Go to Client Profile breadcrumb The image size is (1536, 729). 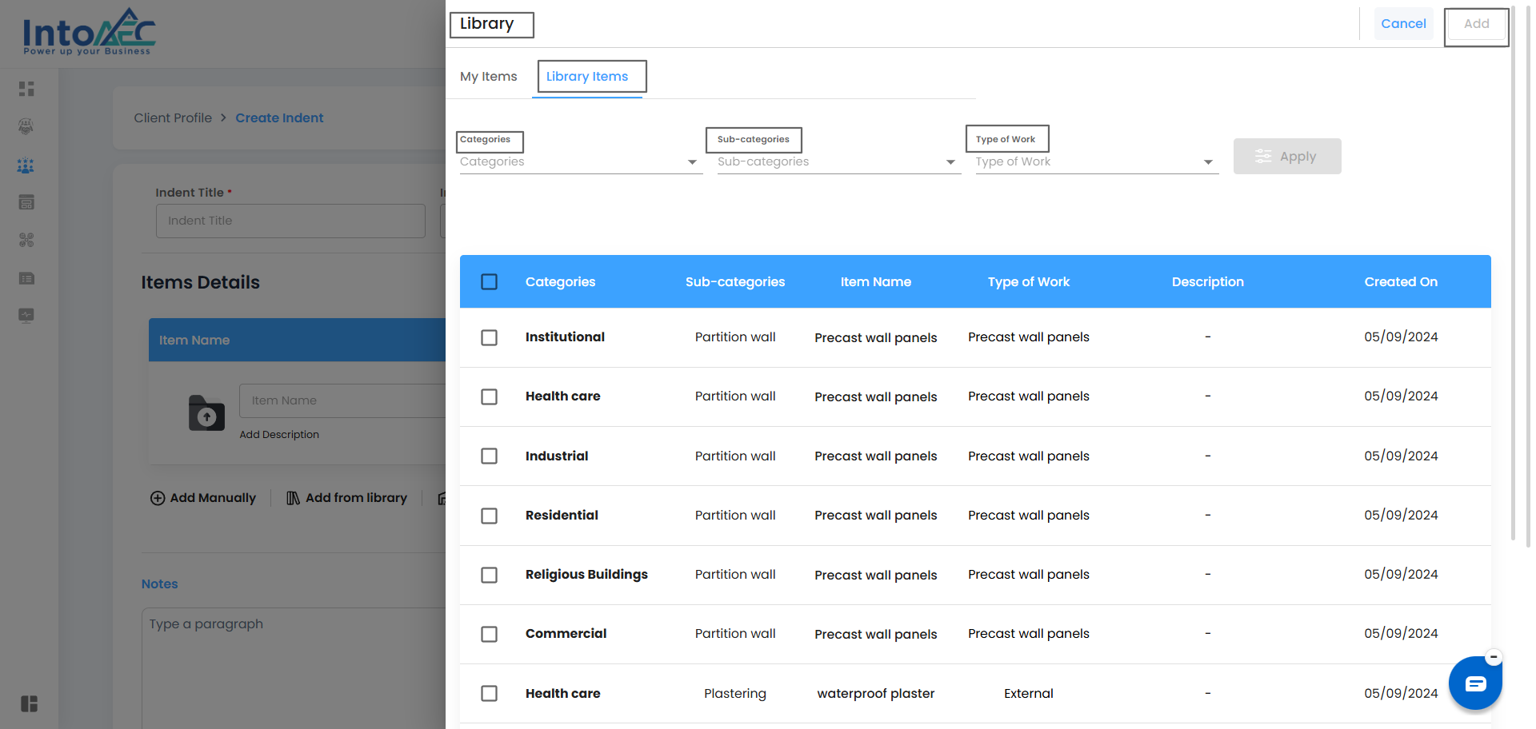tap(173, 118)
